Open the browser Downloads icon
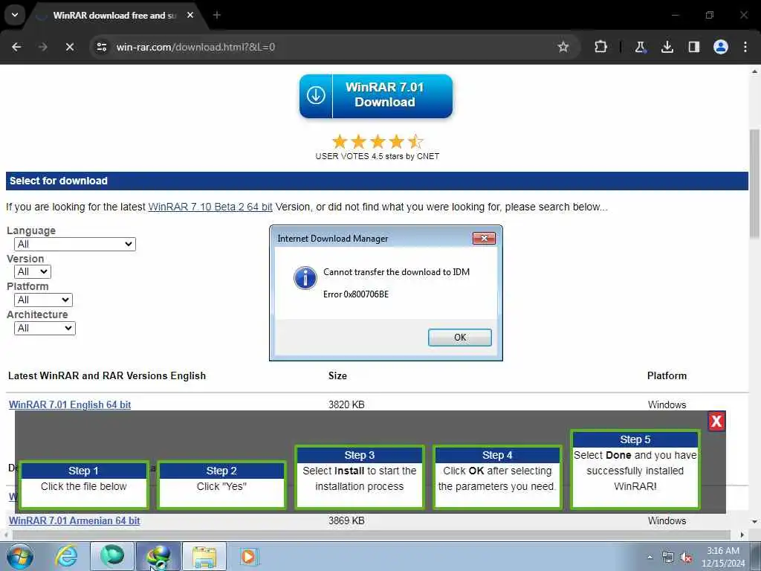Image resolution: width=761 pixels, height=571 pixels. point(667,47)
